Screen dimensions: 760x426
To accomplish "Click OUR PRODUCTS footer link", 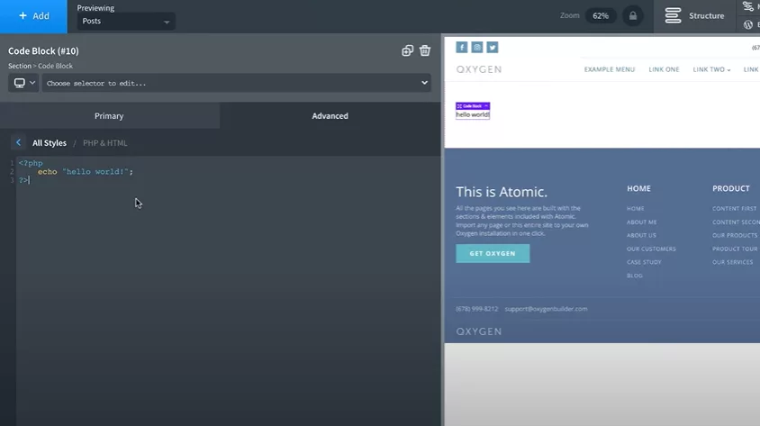I will click(x=735, y=235).
